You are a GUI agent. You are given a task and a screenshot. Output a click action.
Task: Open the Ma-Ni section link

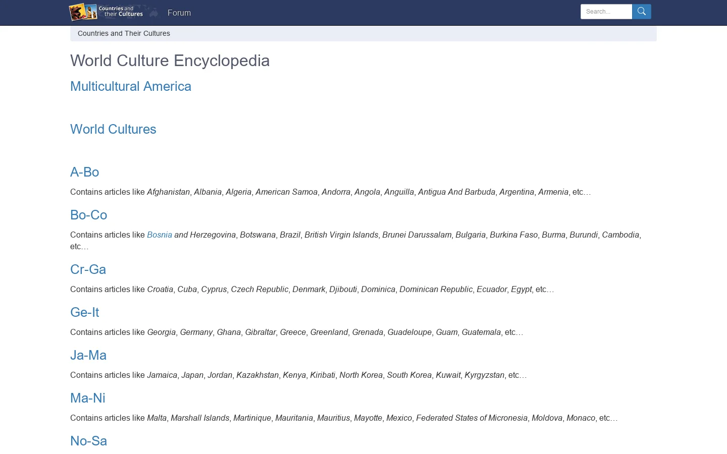tap(88, 398)
